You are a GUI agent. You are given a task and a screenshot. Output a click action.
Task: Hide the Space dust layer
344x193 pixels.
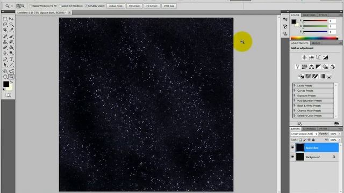292,148
